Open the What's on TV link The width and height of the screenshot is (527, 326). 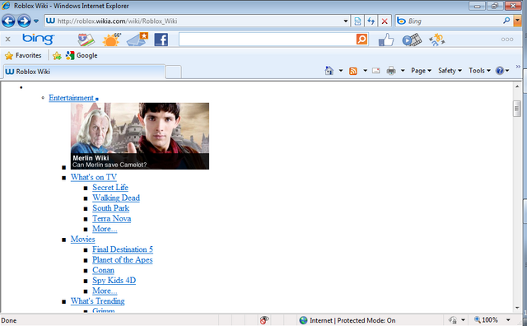94,177
